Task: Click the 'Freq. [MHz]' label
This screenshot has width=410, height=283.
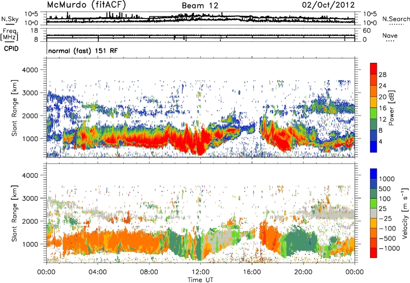Action: [9, 35]
